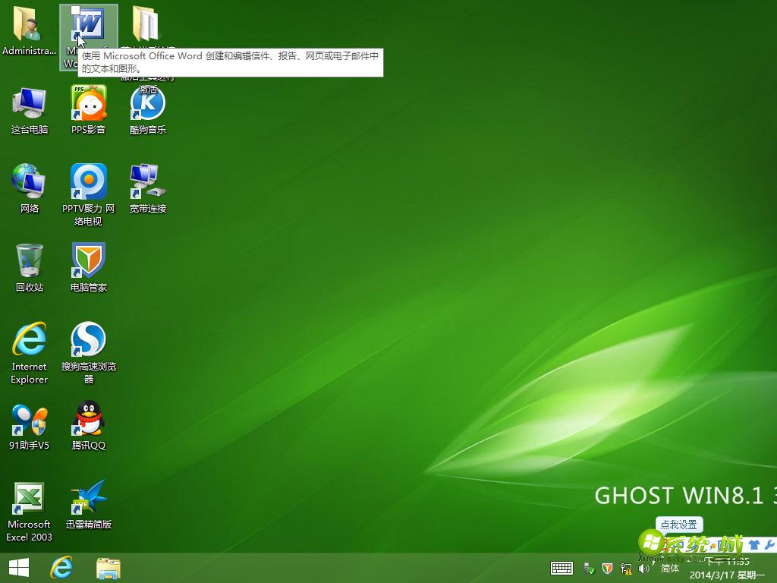
Task: Open the volume speaker icon in tray
Action: tap(644, 568)
